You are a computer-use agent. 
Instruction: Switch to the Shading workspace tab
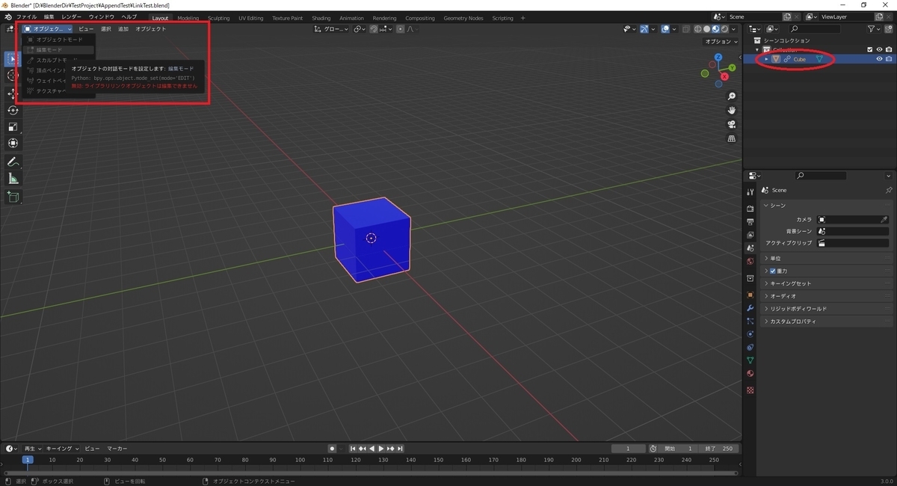click(321, 18)
